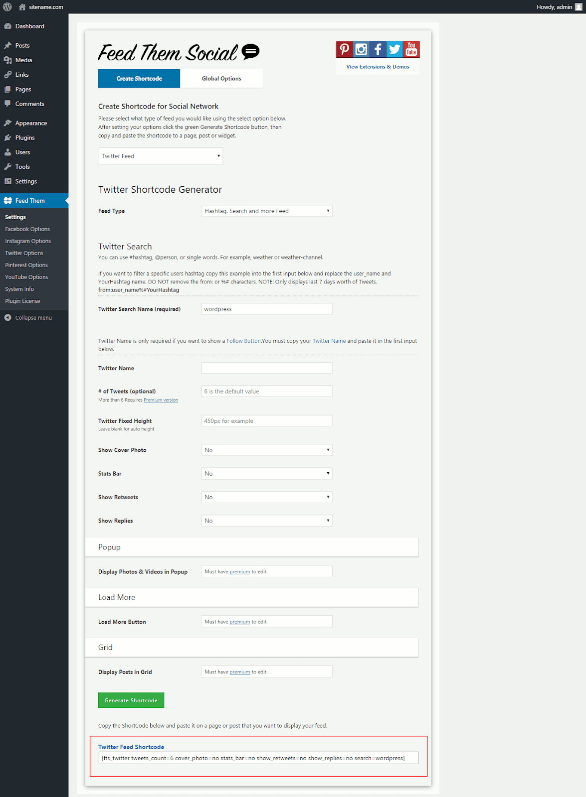Click the sitename.com site title
This screenshot has width=586, height=797.
46,7
